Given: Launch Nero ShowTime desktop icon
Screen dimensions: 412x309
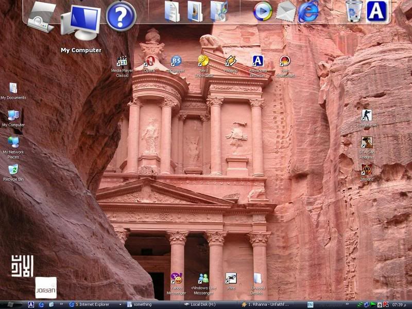Looking at the screenshot, I should pyautogui.click(x=203, y=62).
